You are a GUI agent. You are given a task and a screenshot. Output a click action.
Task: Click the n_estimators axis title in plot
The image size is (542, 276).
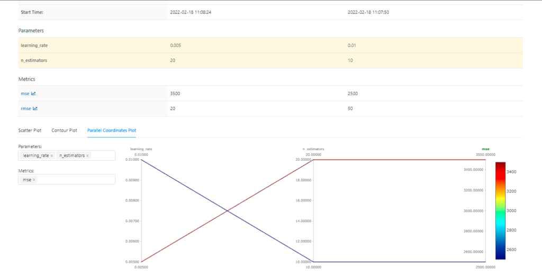313,149
